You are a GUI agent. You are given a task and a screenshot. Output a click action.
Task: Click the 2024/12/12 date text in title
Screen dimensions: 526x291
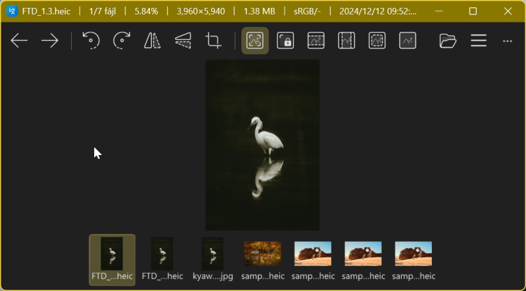[x=377, y=11]
